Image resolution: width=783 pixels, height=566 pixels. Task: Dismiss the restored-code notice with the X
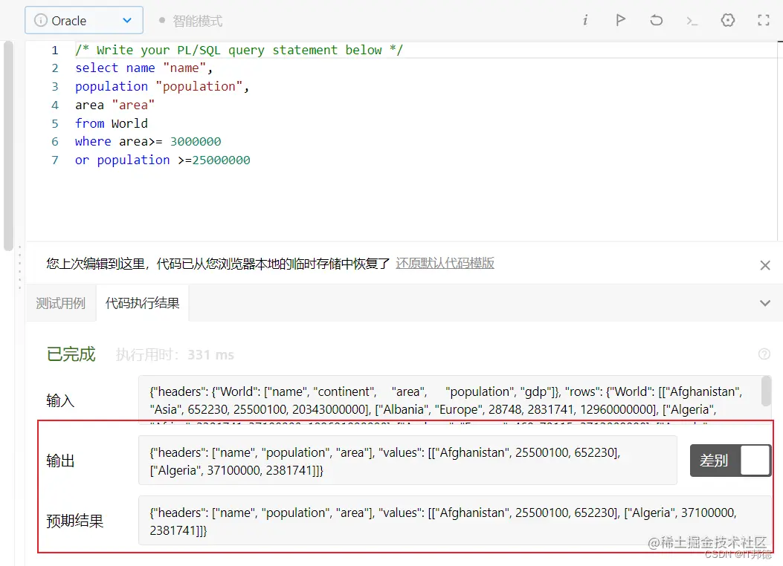pos(765,265)
